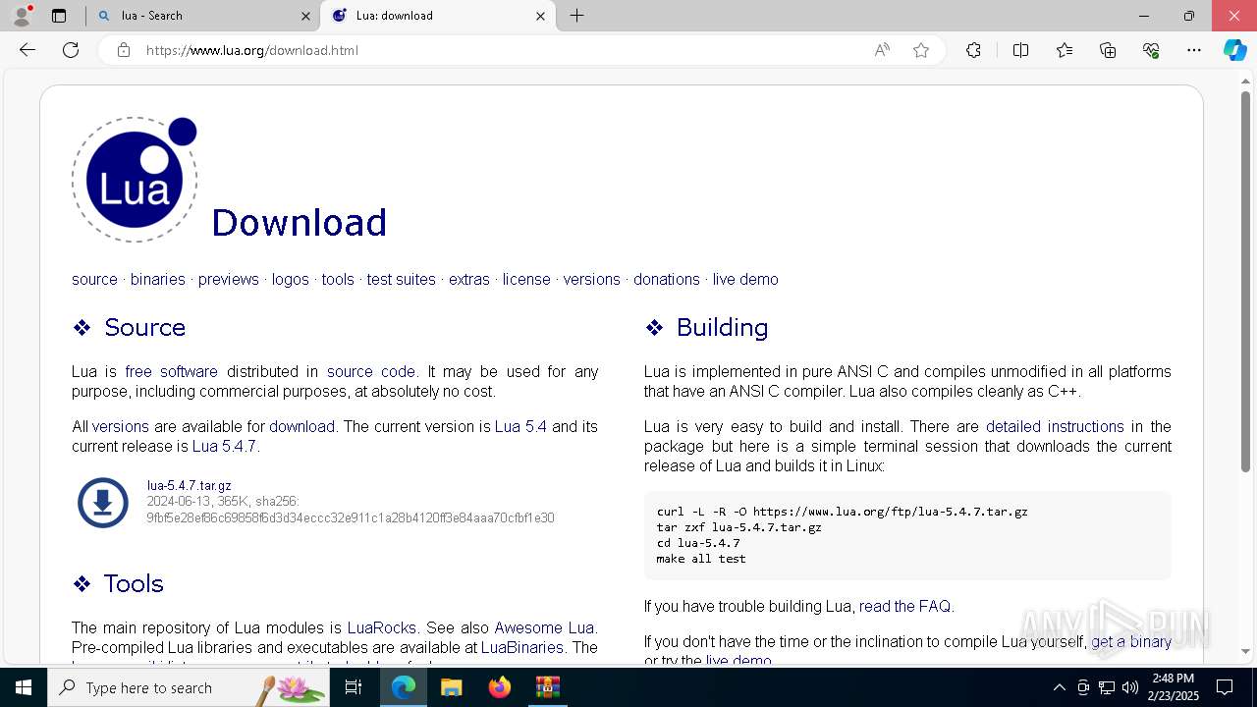Click the 'Lua 5.4.7' release link
1257x707 pixels.
click(x=224, y=447)
